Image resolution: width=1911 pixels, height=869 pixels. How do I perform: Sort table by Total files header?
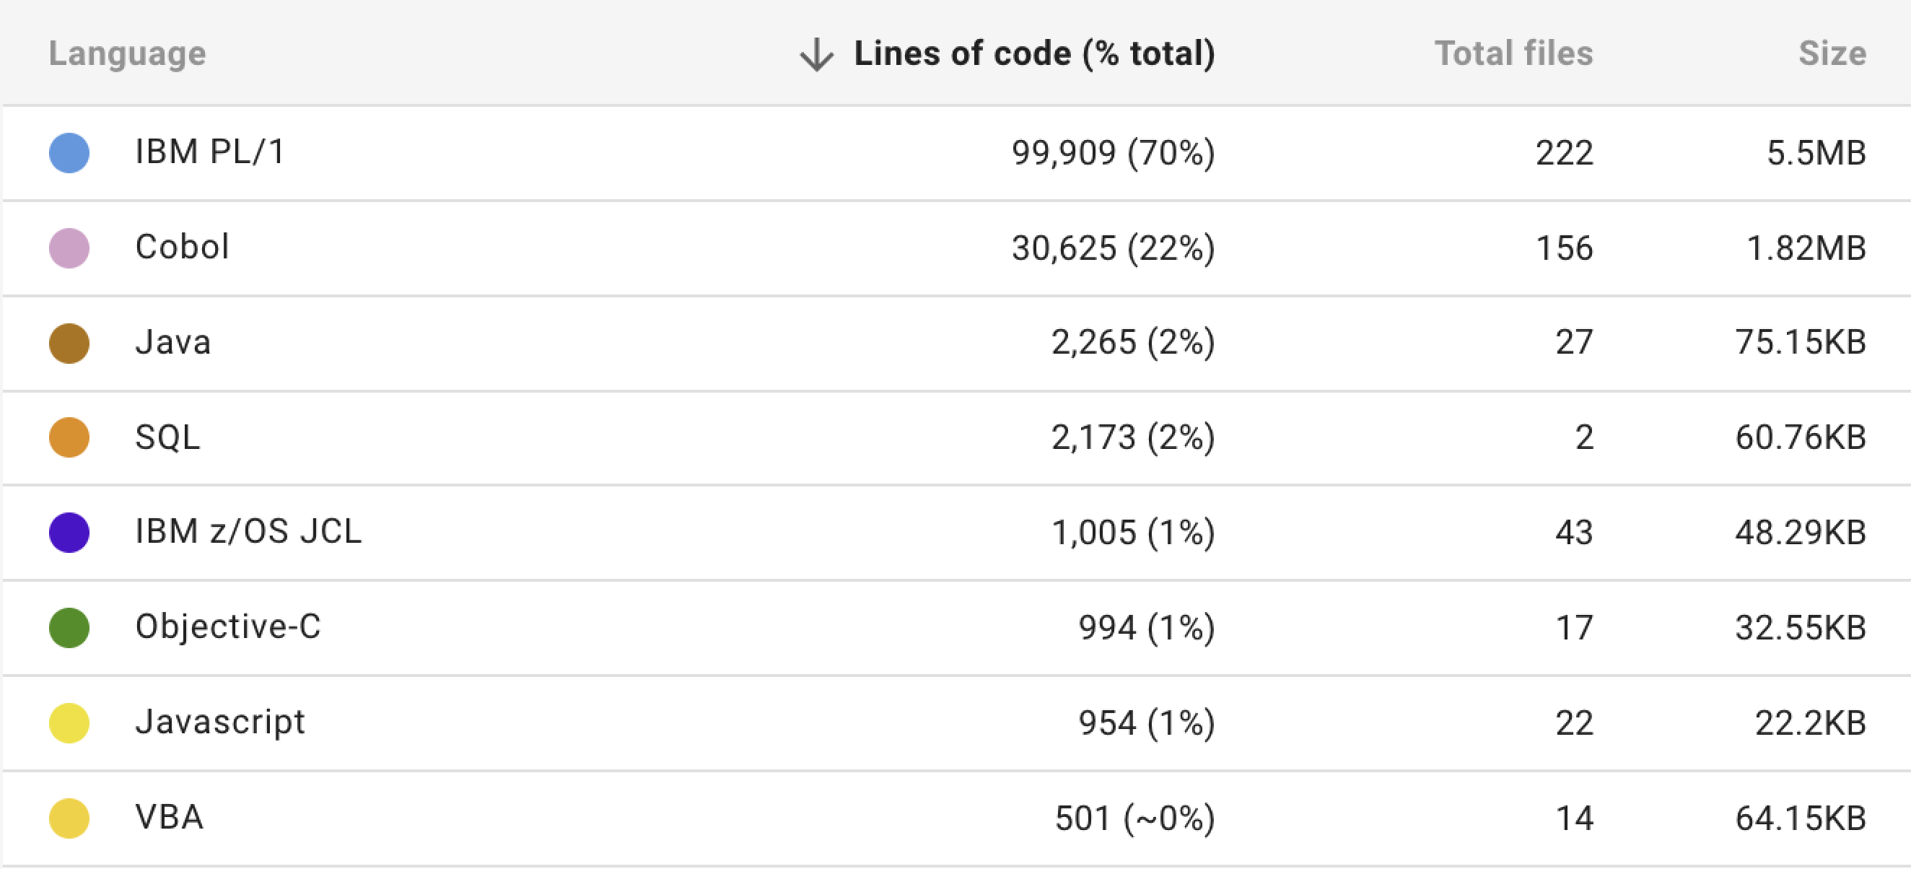coord(1513,54)
